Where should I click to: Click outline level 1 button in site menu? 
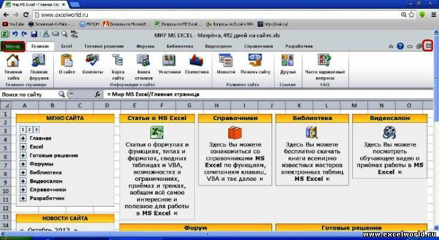[x=23, y=130]
